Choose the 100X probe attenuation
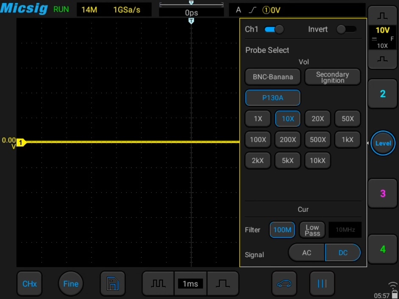This screenshot has width=399, height=299. [x=258, y=140]
